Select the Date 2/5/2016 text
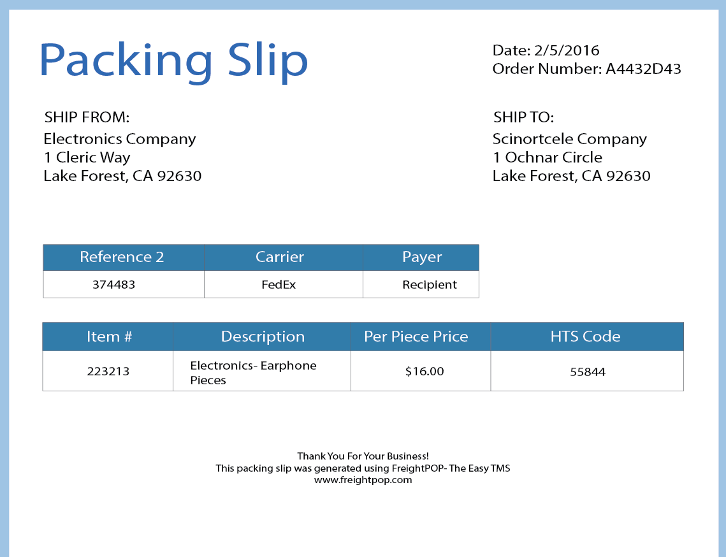The height and width of the screenshot is (557, 726). [546, 50]
